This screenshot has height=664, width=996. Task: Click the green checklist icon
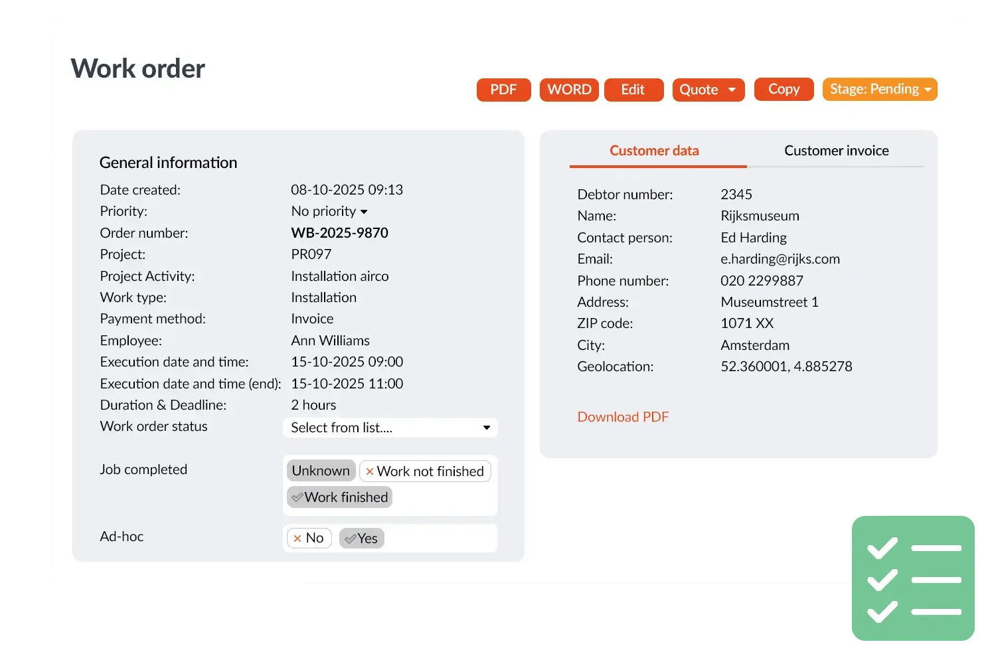913,578
